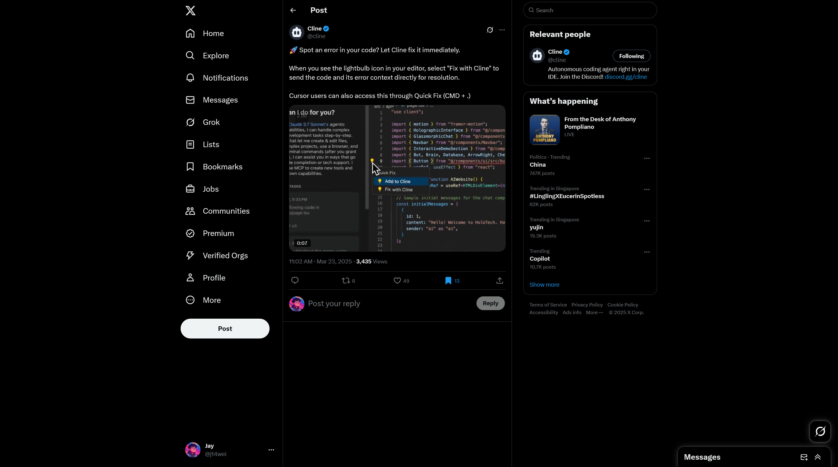This screenshot has height=467, width=838.
Task: Click the verified badge next to Cline
Action: 326,29
